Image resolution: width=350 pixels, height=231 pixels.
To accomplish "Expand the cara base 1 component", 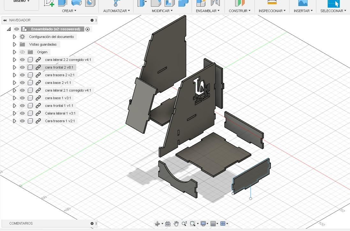I will click(x=14, y=98).
